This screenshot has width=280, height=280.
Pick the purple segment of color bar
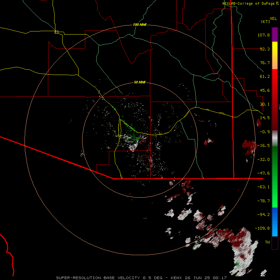point(275,35)
